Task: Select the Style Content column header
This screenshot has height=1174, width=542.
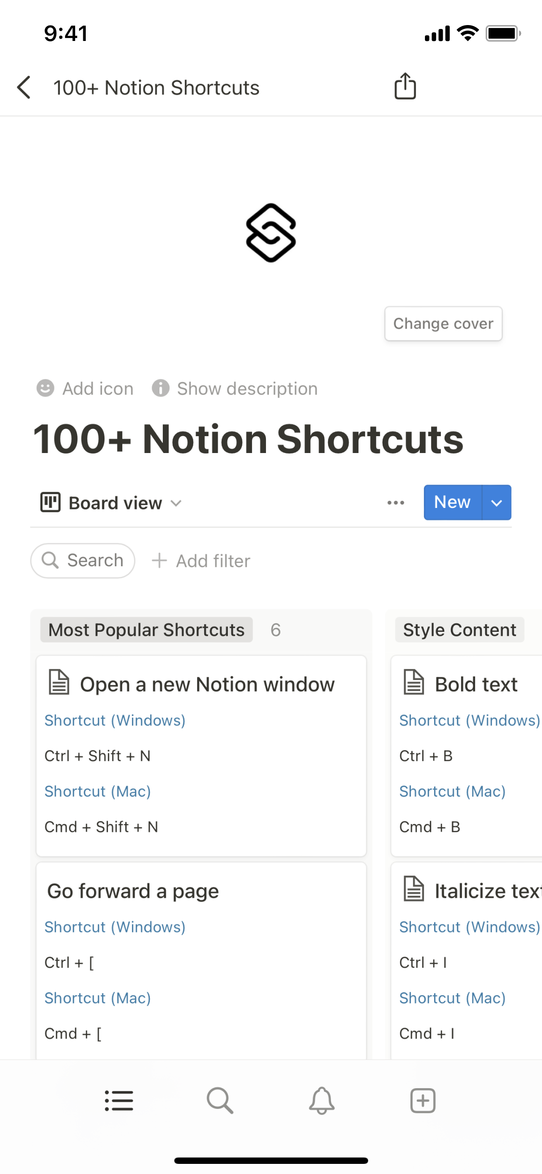Action: pyautogui.click(x=459, y=630)
